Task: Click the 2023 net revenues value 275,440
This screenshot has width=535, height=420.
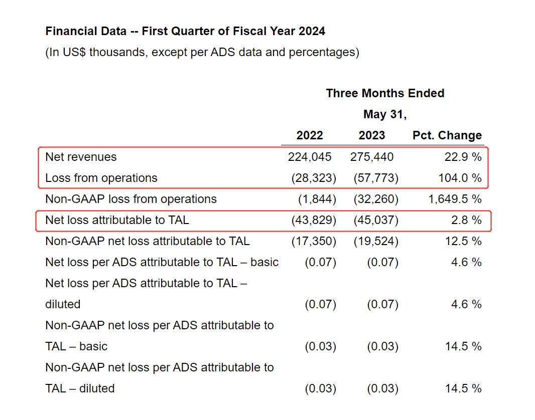Action: pyautogui.click(x=372, y=157)
